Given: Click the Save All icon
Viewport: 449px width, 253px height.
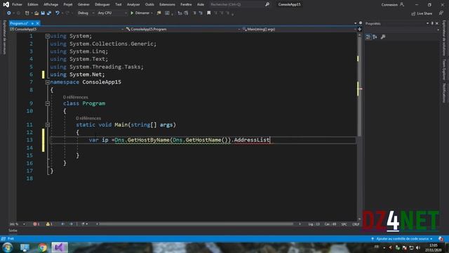Looking at the screenshot, I should click(49, 13).
